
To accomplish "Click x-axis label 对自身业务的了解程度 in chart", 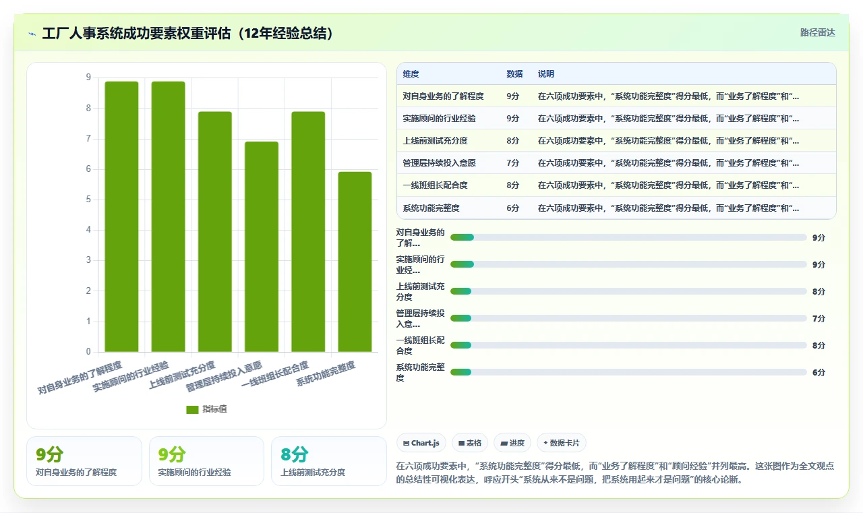I will click(x=80, y=378).
